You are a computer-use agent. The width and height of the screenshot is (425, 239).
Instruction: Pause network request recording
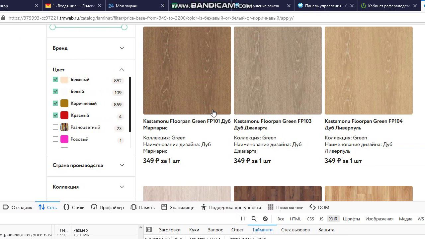tap(243, 219)
